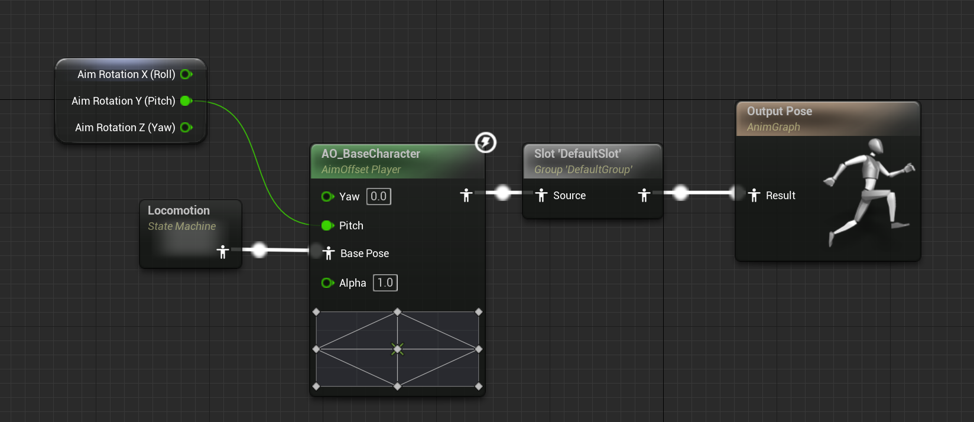Click the Result input pin on Output Pose
The image size is (974, 422).
pos(754,195)
